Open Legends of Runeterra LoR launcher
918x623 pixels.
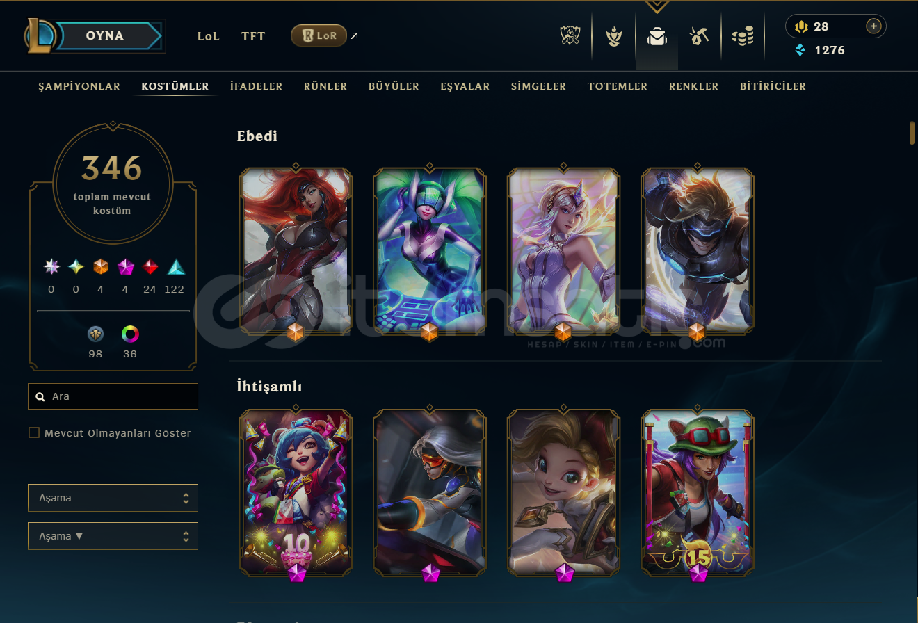click(319, 35)
